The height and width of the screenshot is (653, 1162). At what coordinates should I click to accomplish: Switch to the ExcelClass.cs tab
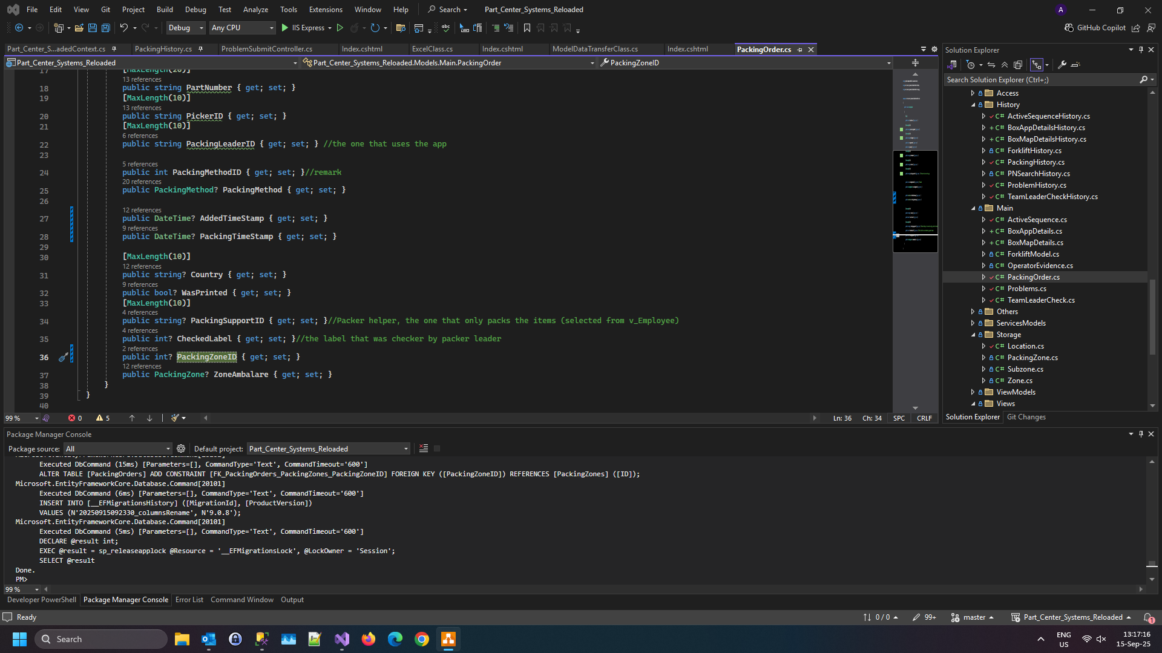pos(432,49)
